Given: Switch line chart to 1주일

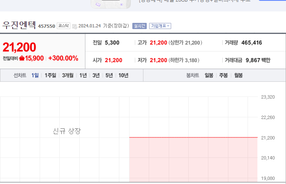Looking at the screenshot, I should coord(50,75).
